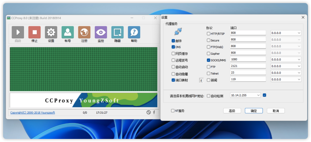
Task: Click the 启动 (Start) toolbar icon in CCProxy
Action: [18, 32]
